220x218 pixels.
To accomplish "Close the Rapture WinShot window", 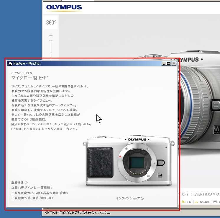I will tap(174, 64).
